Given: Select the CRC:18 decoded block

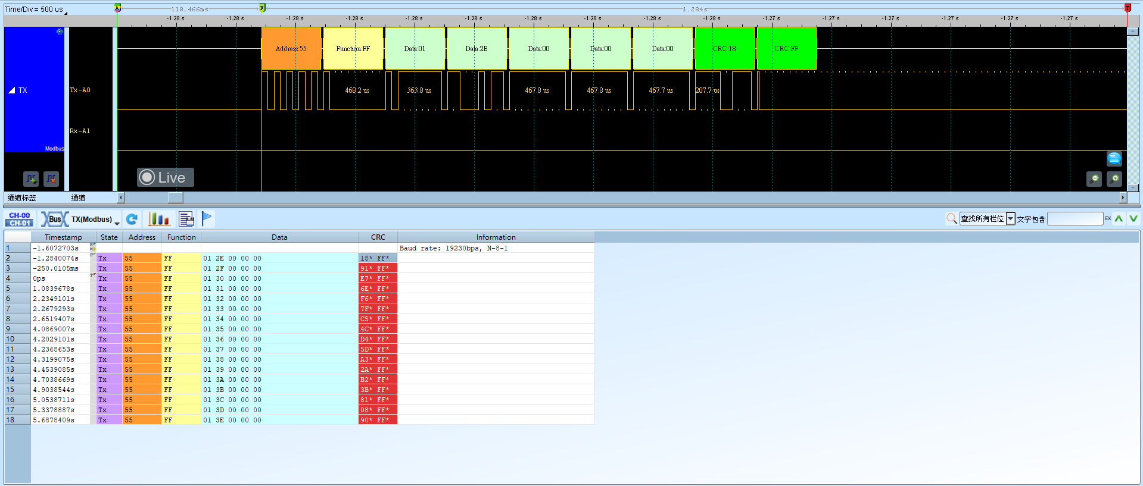Looking at the screenshot, I should (x=724, y=49).
